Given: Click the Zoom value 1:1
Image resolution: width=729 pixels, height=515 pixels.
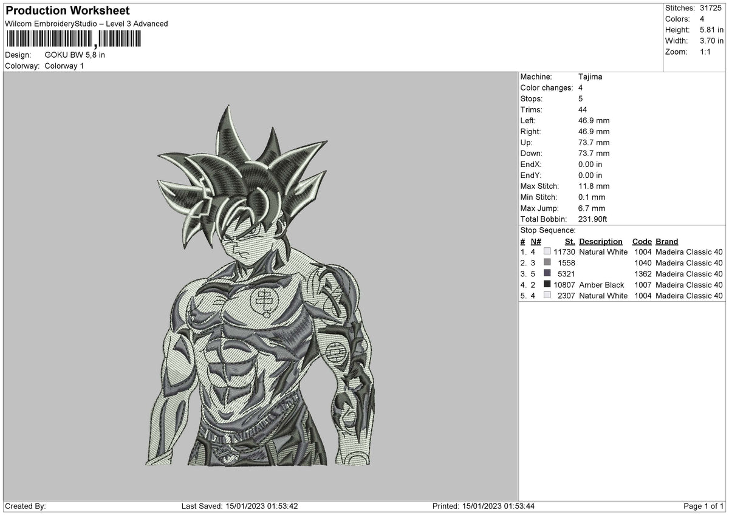Looking at the screenshot, I should [706, 52].
